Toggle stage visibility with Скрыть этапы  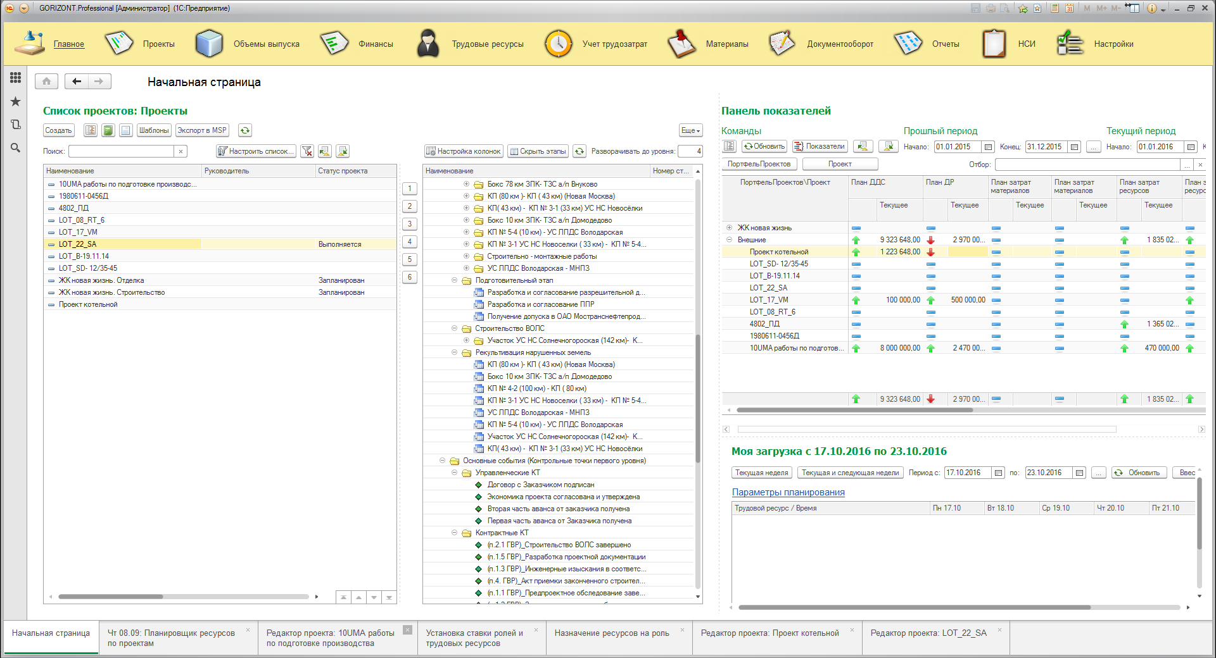pos(538,151)
